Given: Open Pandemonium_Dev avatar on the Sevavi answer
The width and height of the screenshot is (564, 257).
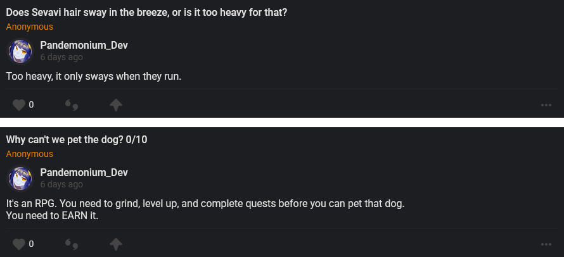Looking at the screenshot, I should (19, 51).
